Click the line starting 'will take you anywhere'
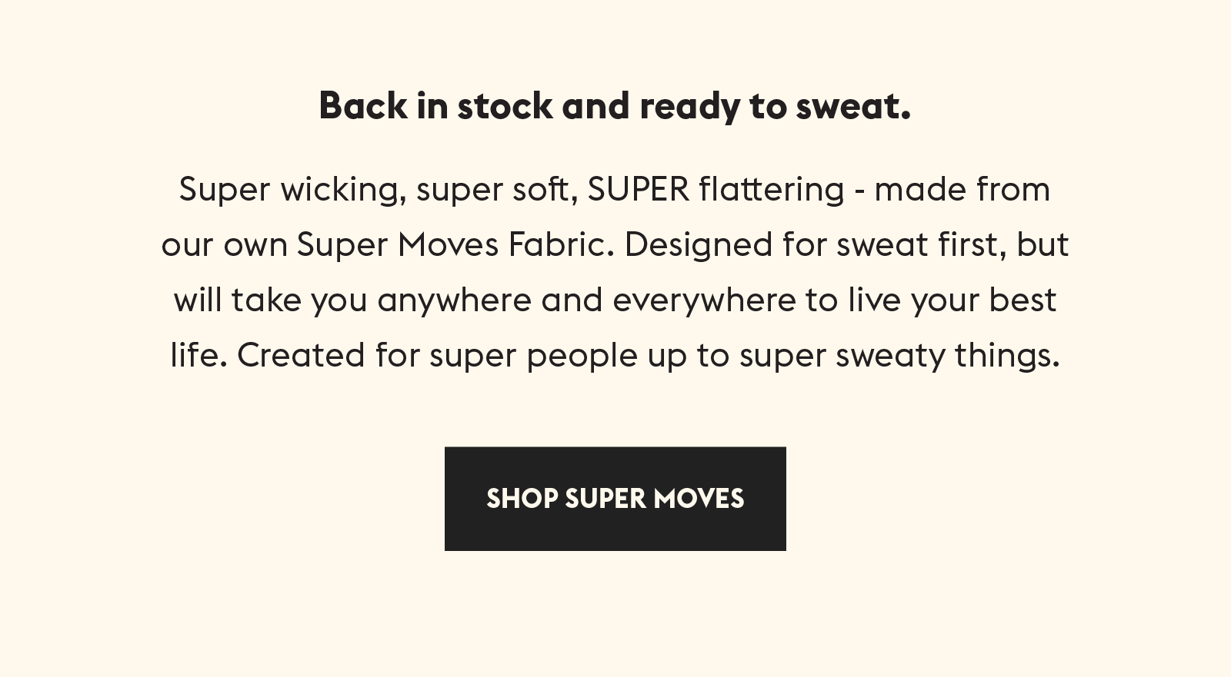 615,300
